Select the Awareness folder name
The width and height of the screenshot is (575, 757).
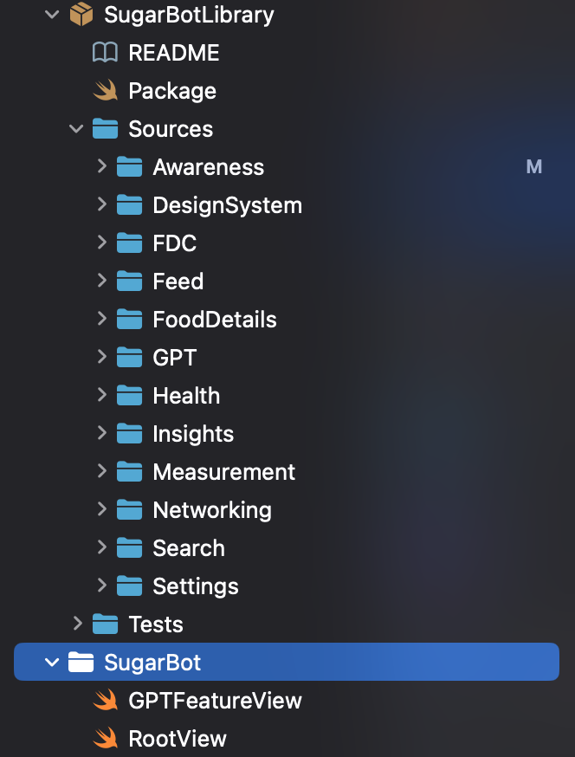point(209,167)
